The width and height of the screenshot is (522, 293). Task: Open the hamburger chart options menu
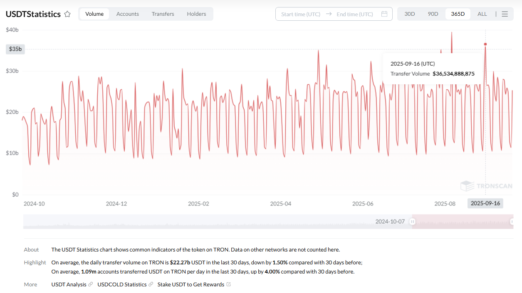(505, 14)
